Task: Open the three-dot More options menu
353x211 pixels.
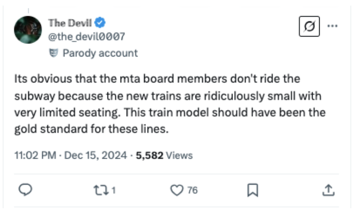Action: coord(332,26)
